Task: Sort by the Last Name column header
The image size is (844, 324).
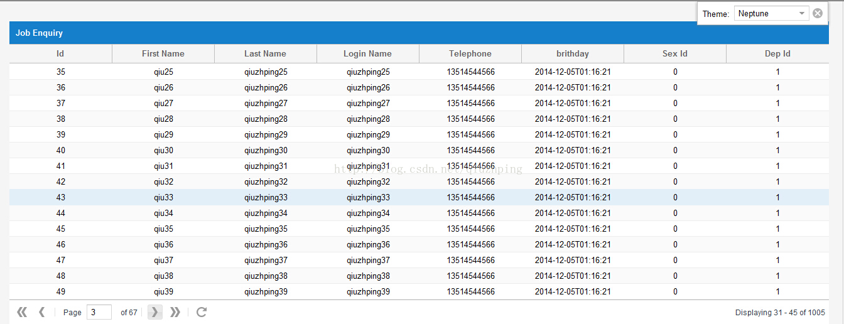Action: click(266, 53)
